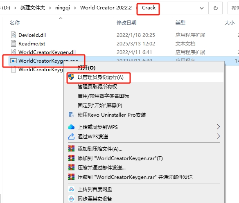Expand the chevron after ningqi in breadcrumb
This screenshot has height=203, width=239.
(75, 8)
